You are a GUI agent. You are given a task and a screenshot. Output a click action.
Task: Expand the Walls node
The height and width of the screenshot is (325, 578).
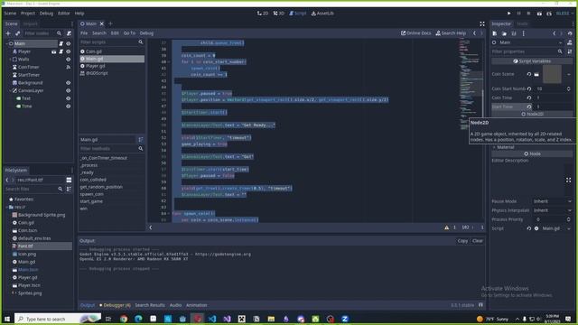10,60
